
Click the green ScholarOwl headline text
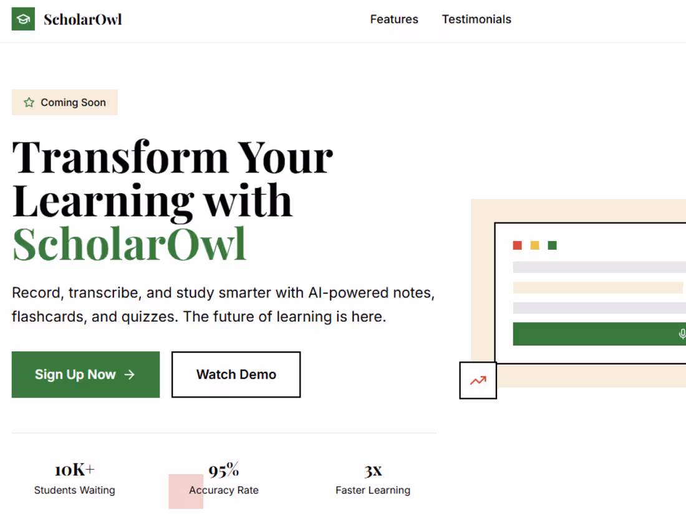[x=130, y=244]
